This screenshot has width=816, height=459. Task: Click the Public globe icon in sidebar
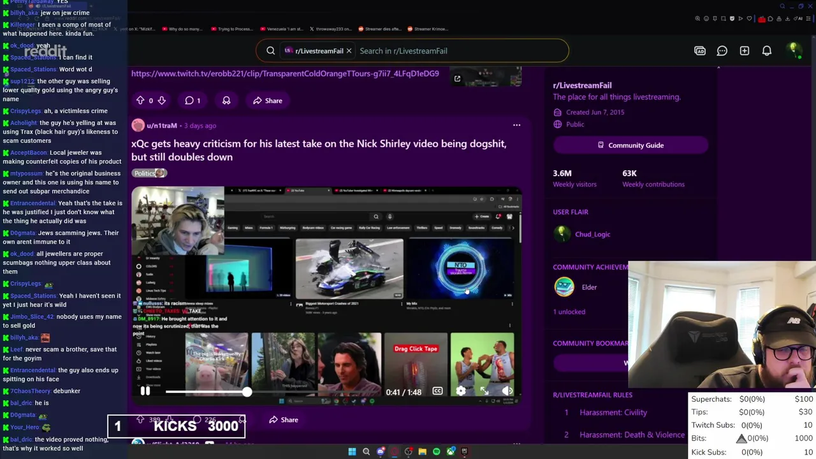pyautogui.click(x=558, y=124)
